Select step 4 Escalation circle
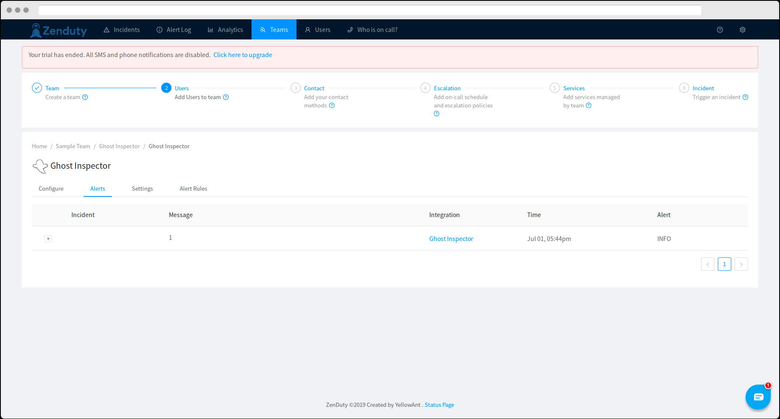 [x=425, y=88]
